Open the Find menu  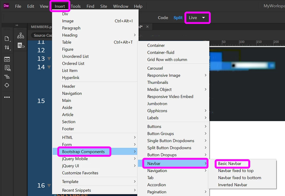click(90, 6)
